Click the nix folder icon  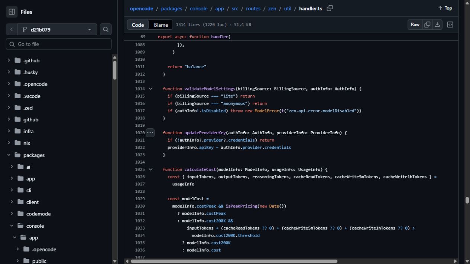point(17,143)
